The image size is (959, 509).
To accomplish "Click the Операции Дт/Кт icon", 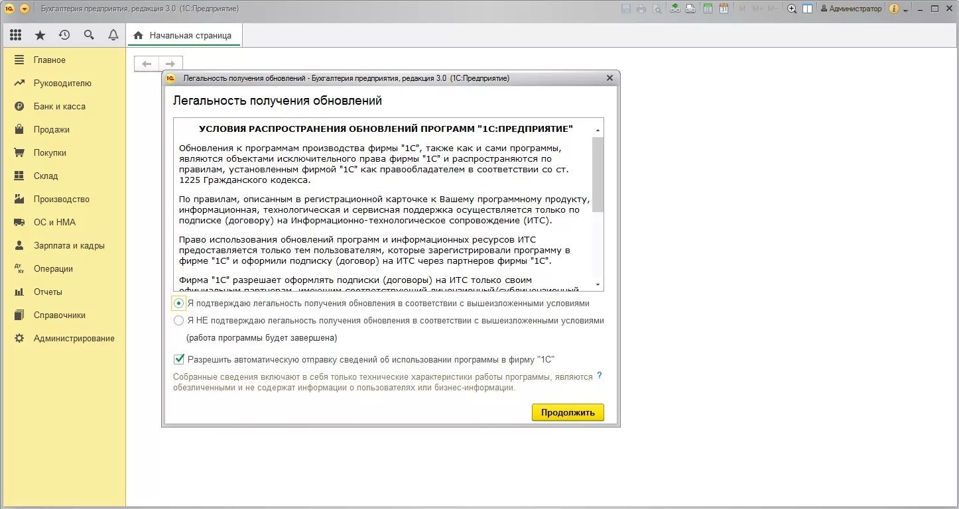I will [x=19, y=268].
